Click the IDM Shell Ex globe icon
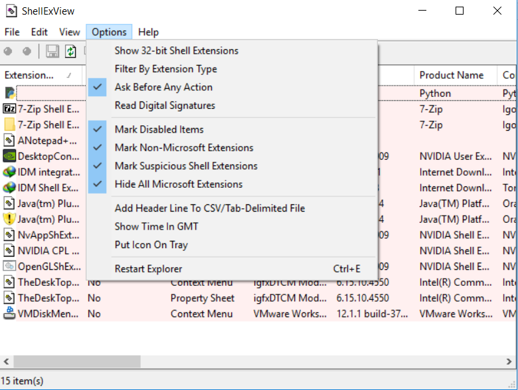Viewport: 518px width, 390px height. pyautogui.click(x=9, y=188)
